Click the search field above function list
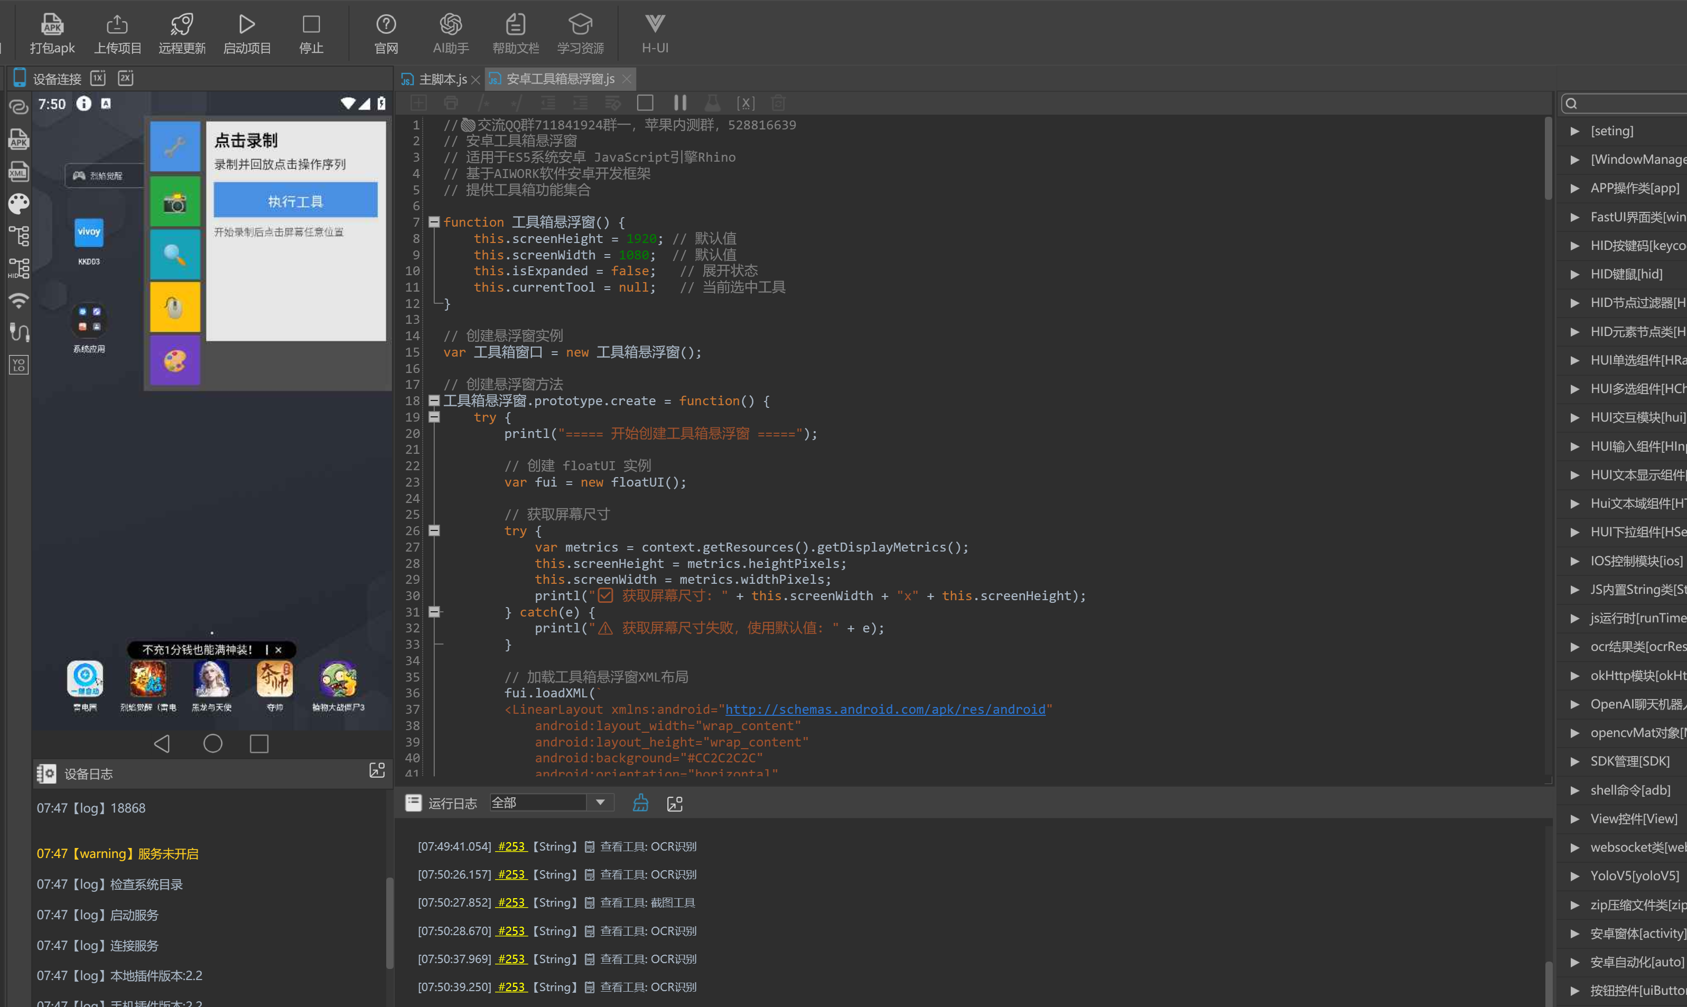 (1629, 103)
